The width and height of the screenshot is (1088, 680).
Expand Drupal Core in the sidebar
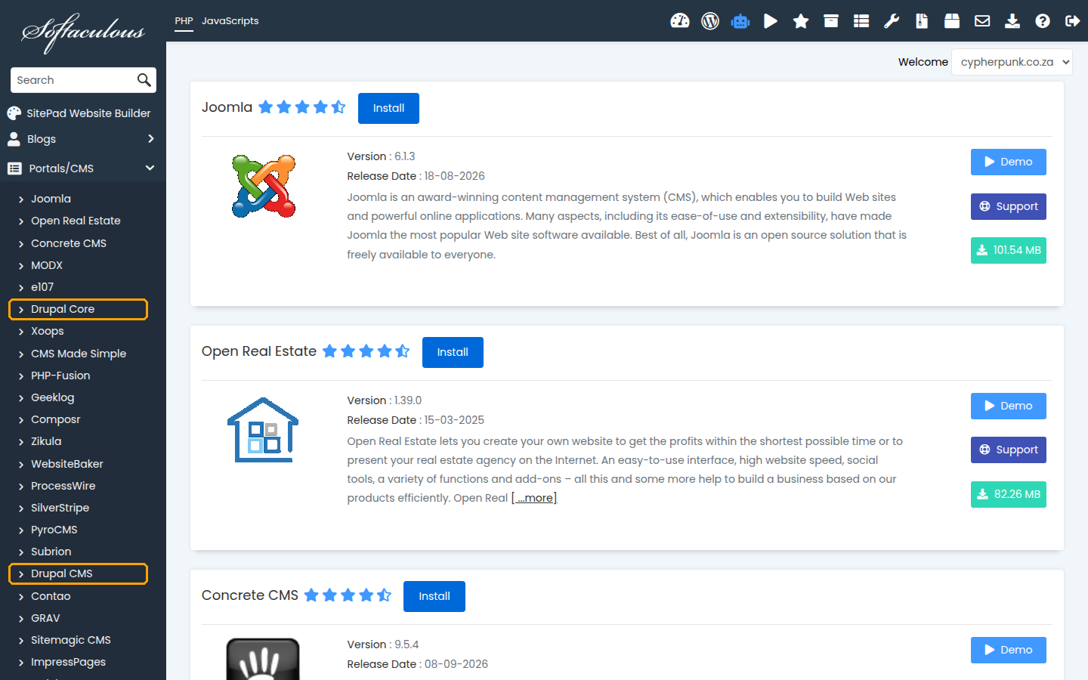pos(78,309)
